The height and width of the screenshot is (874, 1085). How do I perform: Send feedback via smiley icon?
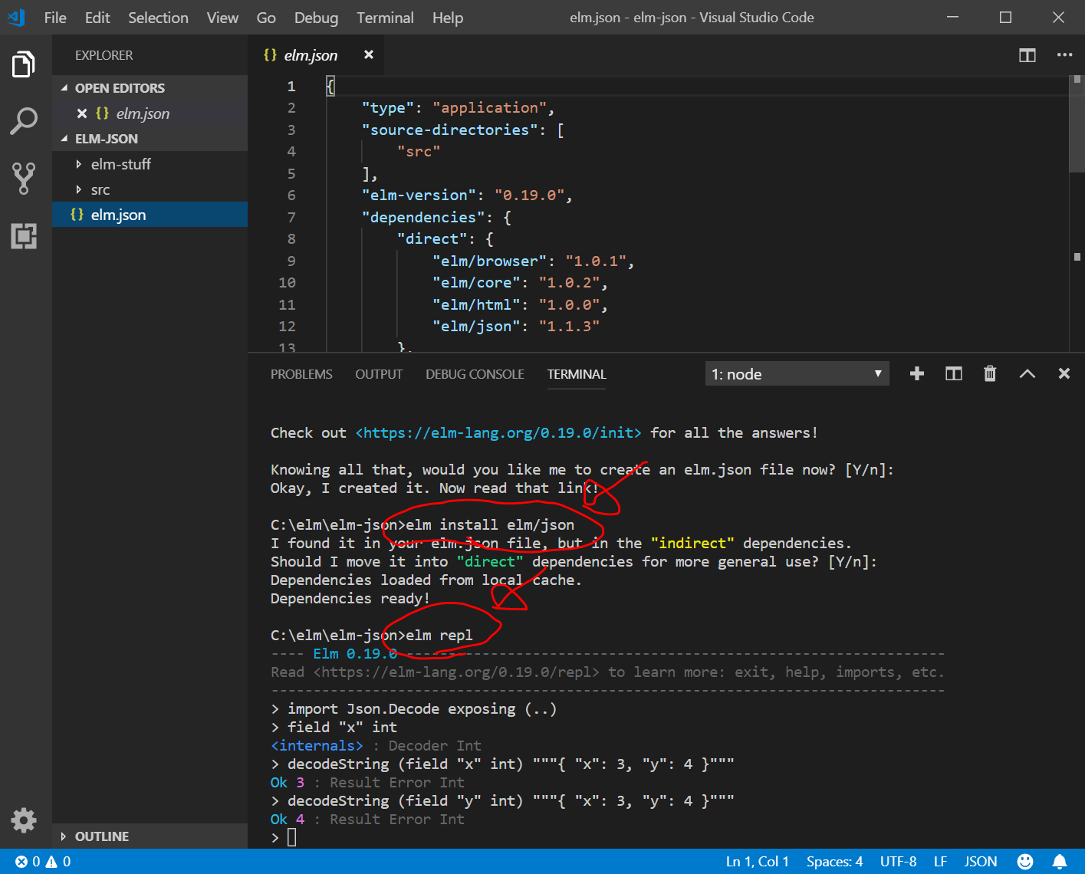point(1024,862)
